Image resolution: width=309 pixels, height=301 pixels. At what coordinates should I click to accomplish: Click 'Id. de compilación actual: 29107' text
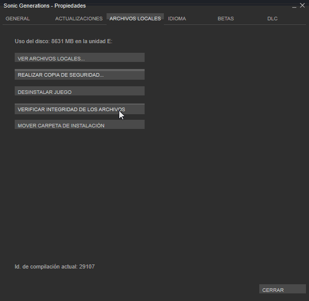[55, 266]
